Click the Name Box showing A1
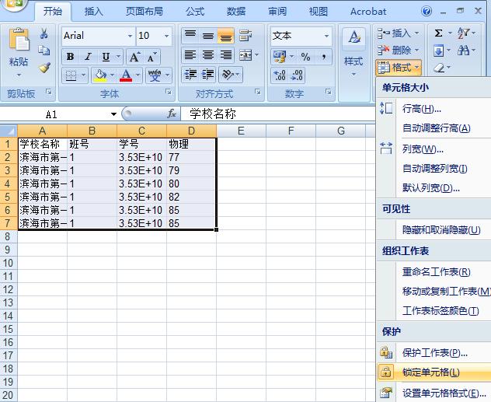 [62, 114]
